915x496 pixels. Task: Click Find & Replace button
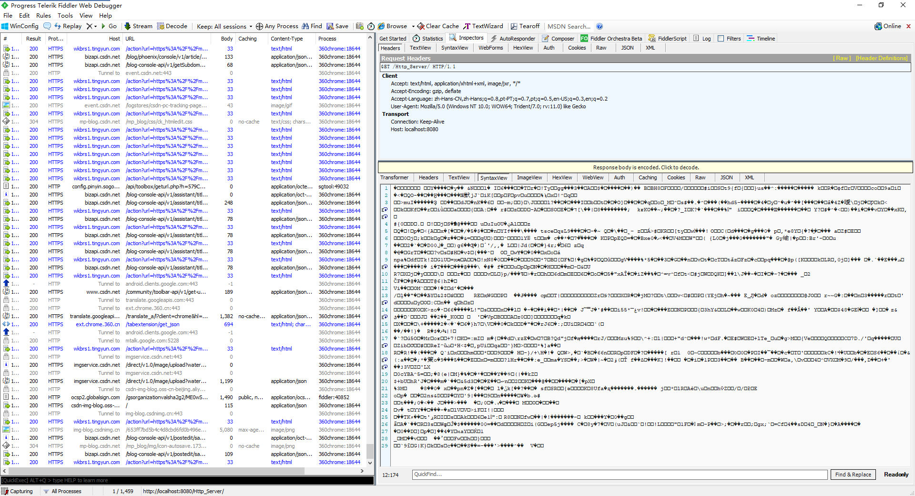click(x=853, y=475)
